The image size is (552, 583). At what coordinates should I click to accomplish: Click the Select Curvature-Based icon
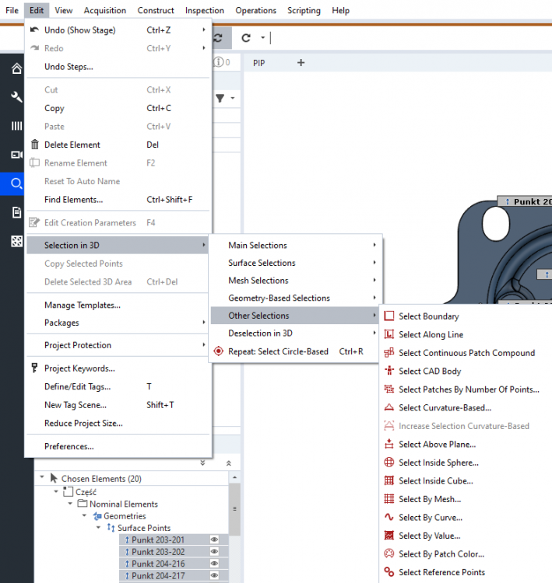[389, 407]
